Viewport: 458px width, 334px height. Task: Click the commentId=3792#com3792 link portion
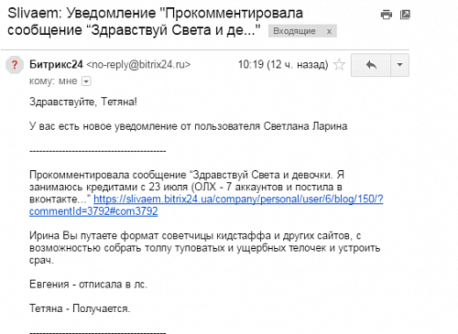click(x=93, y=211)
